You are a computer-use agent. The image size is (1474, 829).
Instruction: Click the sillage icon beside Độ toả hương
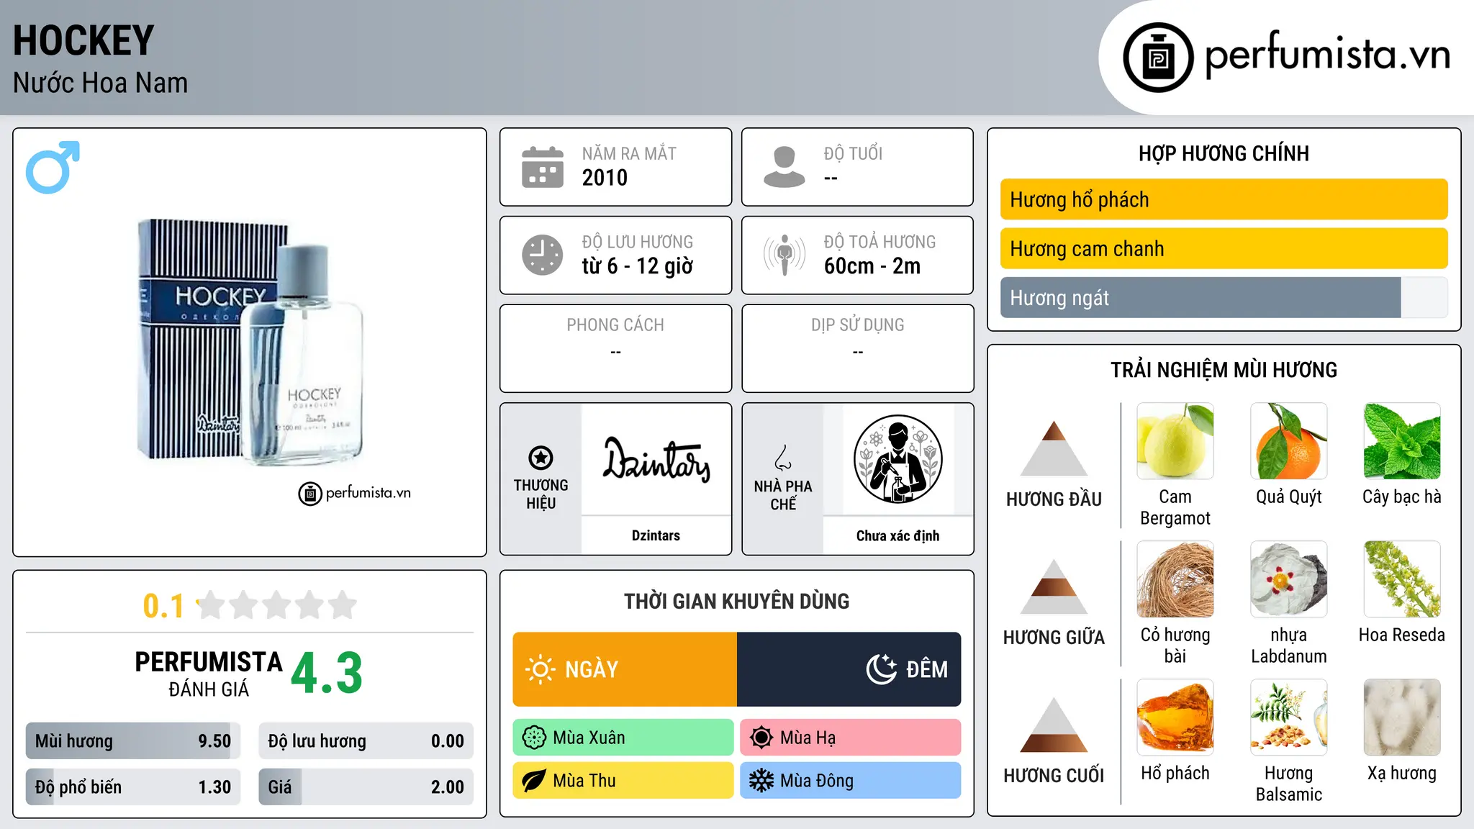(784, 255)
